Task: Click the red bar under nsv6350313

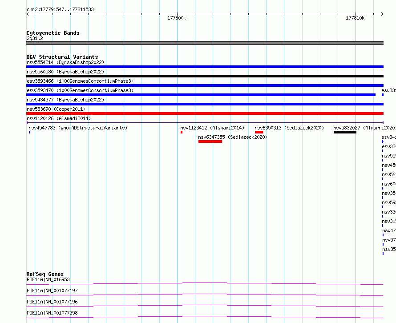Action: point(259,132)
